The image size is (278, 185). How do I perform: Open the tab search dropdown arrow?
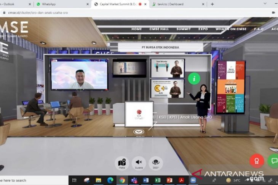pyautogui.click(x=265, y=3)
